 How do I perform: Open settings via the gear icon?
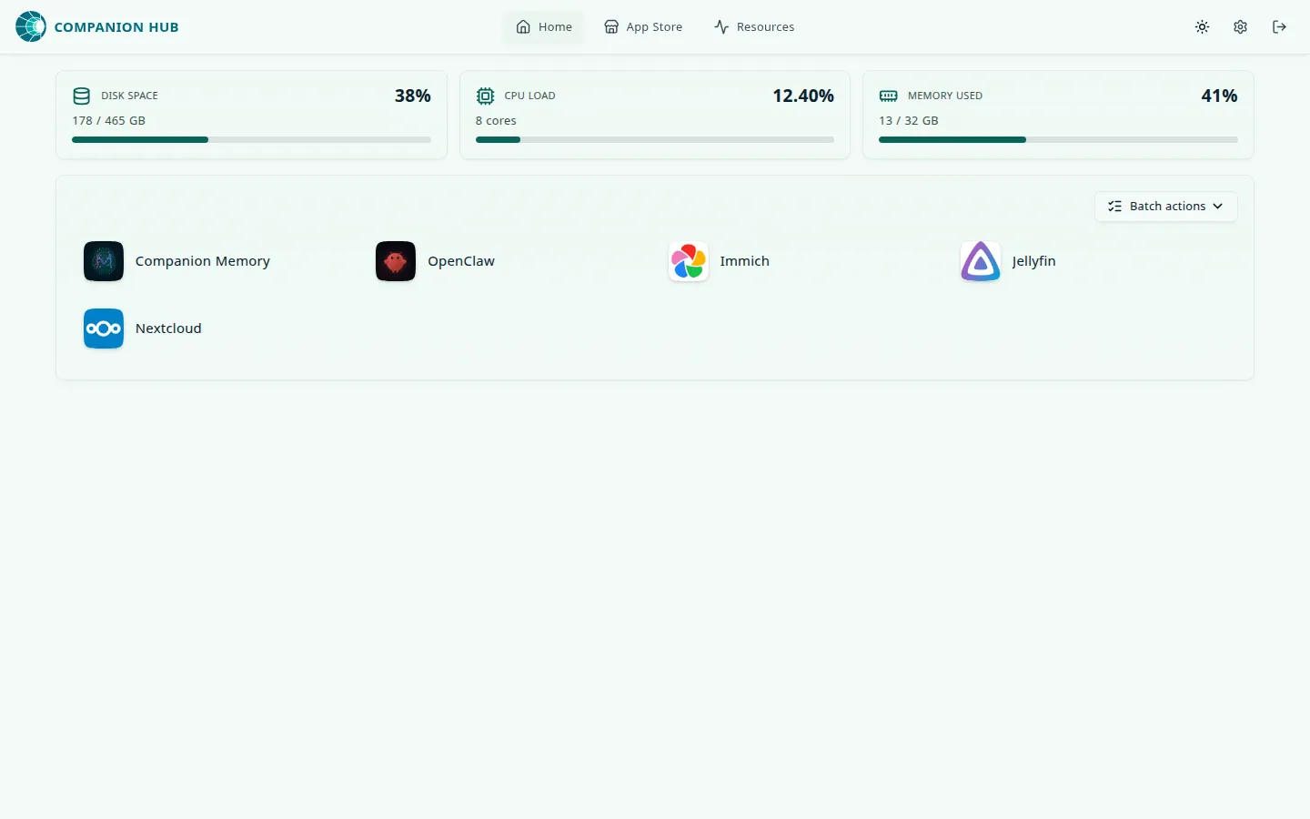coord(1240,27)
